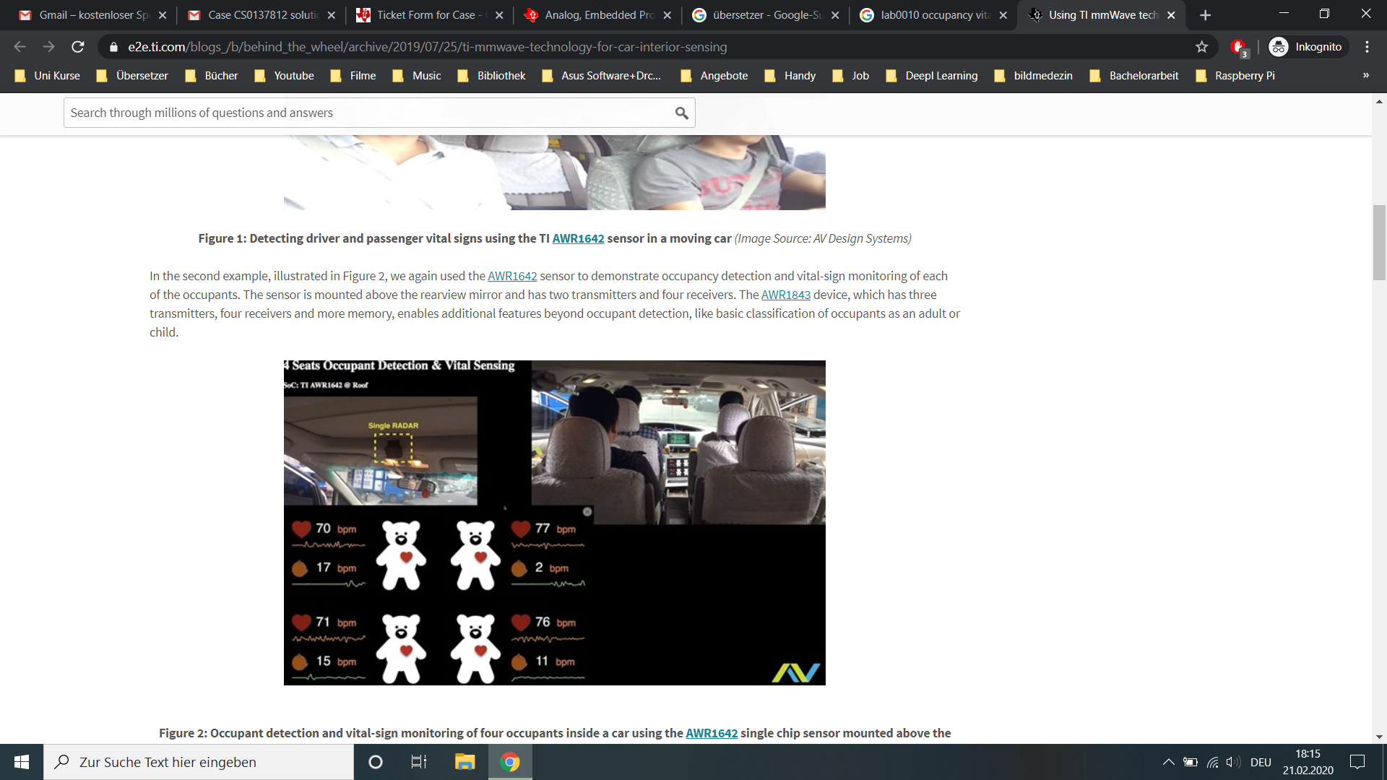Open the red extension icon with badge
This screenshot has width=1387, height=780.
pos(1238,47)
